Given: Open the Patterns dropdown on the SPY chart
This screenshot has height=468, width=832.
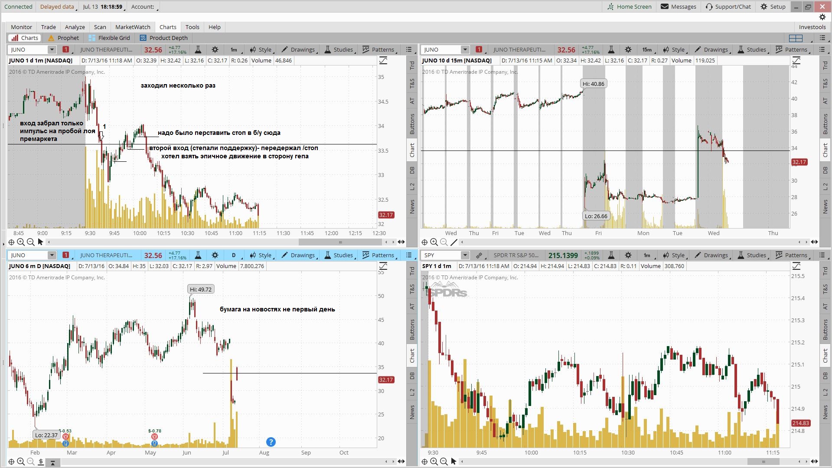Looking at the screenshot, I should [793, 255].
